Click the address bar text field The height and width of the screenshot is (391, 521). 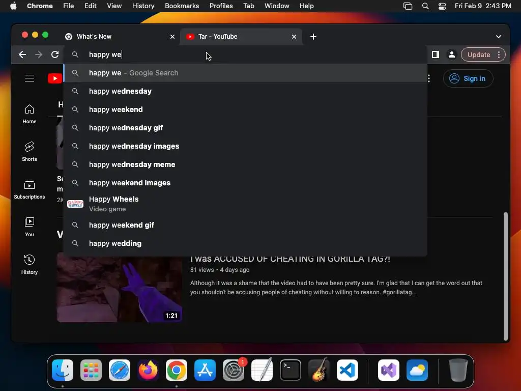(x=245, y=54)
